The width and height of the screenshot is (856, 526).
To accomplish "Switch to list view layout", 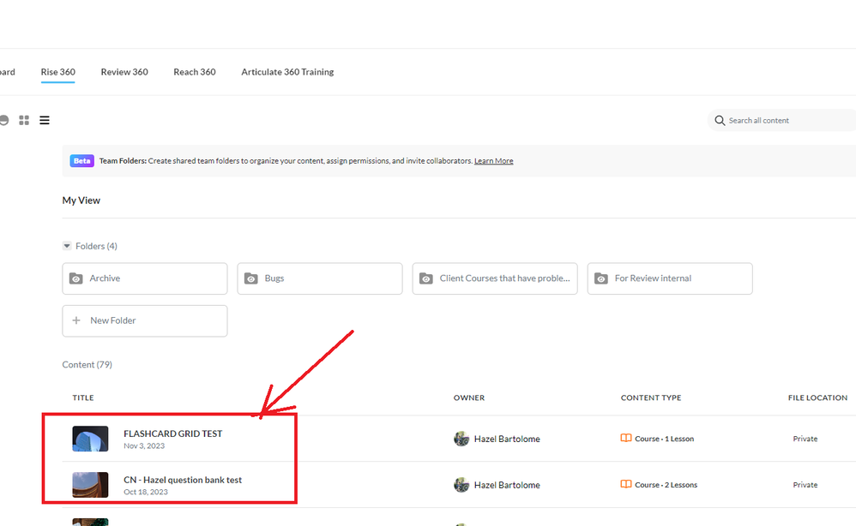I will pyautogui.click(x=45, y=121).
